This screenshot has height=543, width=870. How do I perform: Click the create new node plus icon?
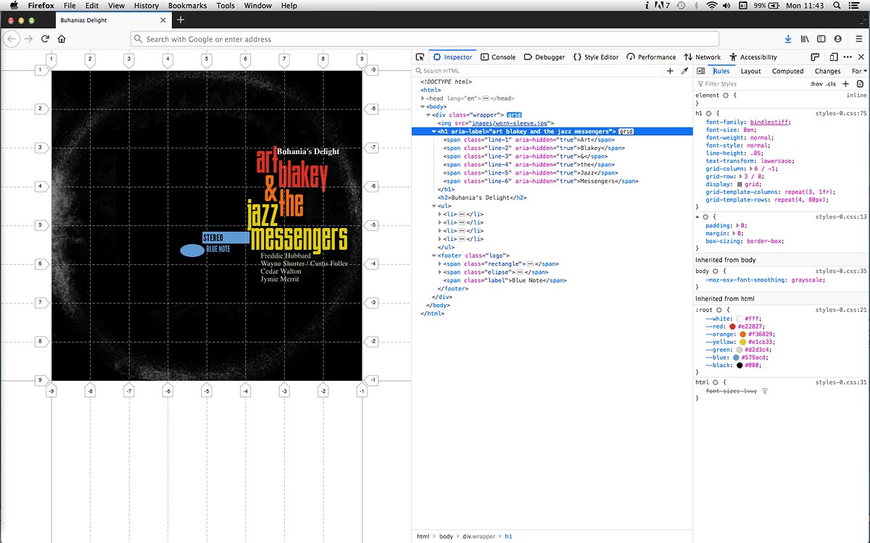[671, 70]
